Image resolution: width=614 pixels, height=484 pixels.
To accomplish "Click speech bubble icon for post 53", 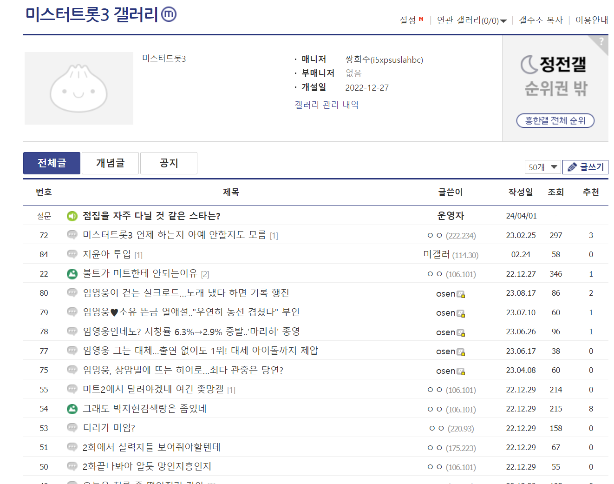I will click(x=72, y=428).
